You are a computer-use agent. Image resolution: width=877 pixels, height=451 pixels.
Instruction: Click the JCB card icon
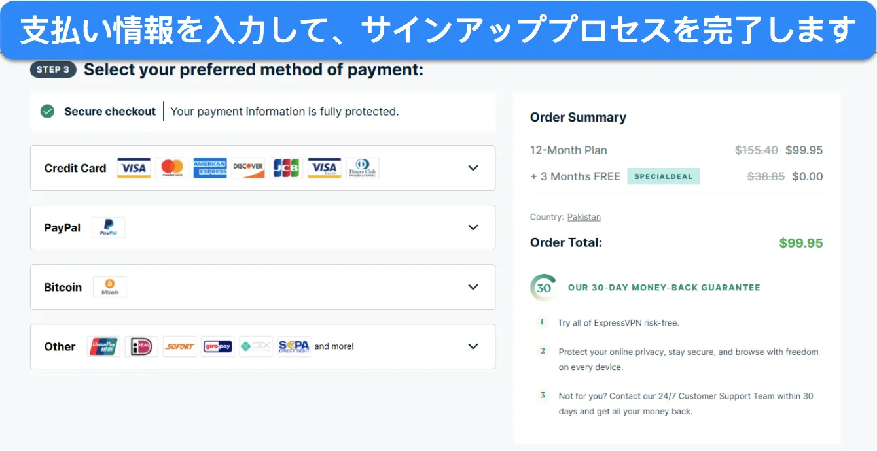pos(286,168)
